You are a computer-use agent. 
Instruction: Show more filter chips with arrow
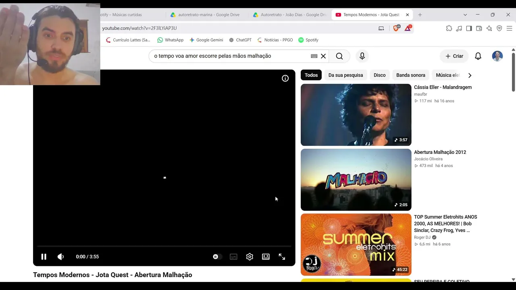tap(470, 75)
